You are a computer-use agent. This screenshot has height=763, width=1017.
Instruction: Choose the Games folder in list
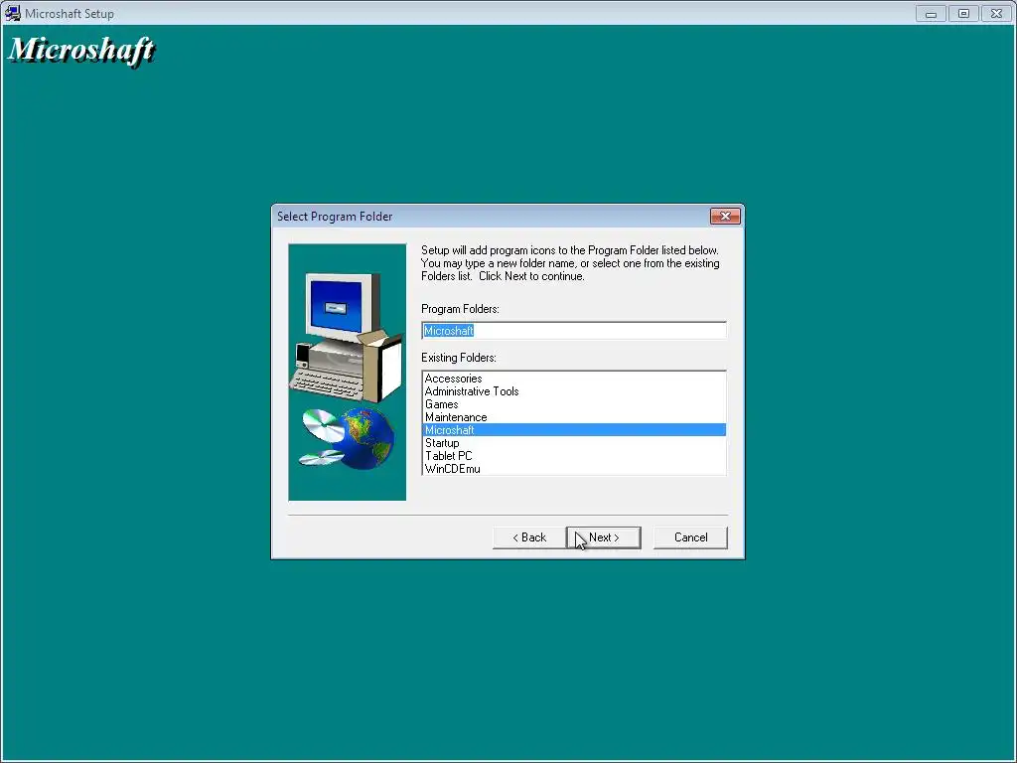click(574, 404)
